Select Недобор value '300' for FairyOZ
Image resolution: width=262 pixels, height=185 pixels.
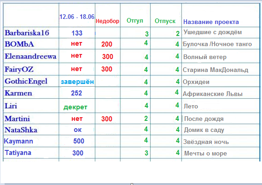pyautogui.click(x=107, y=69)
